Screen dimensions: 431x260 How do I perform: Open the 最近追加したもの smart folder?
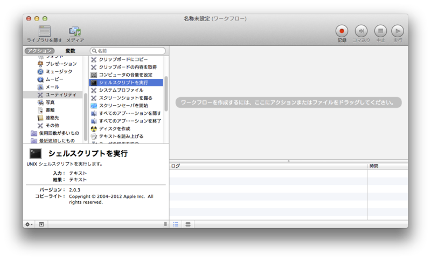tap(53, 141)
